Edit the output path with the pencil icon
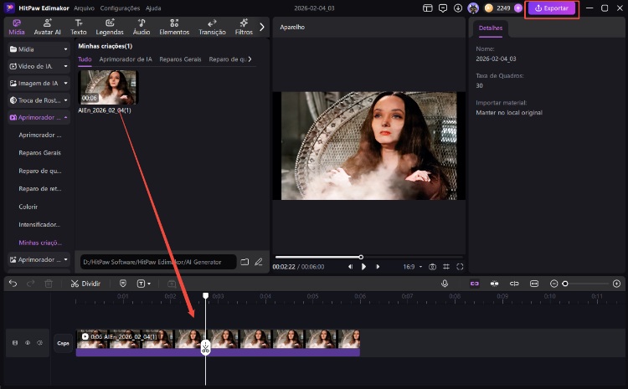628x389 pixels. [259, 262]
